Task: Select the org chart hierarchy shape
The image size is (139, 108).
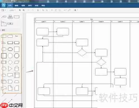Action: pos(10,17)
